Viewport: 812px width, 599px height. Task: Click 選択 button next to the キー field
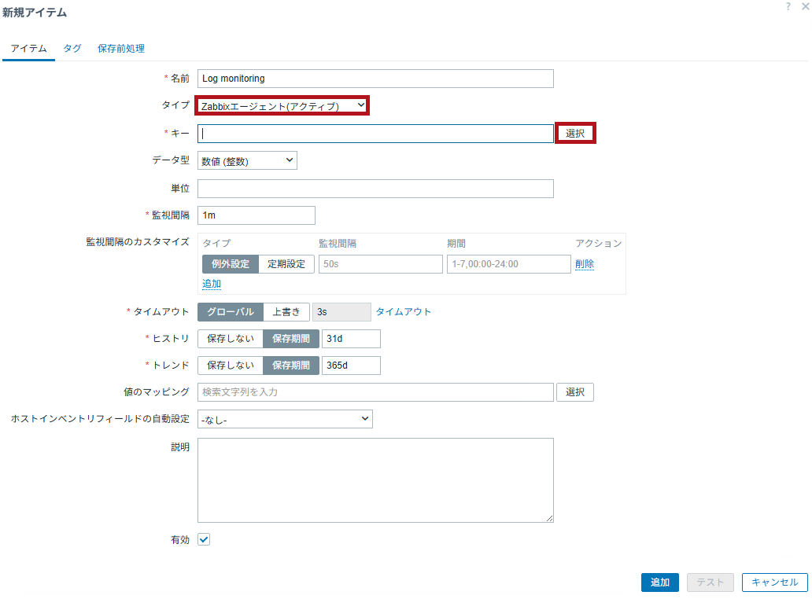[575, 134]
